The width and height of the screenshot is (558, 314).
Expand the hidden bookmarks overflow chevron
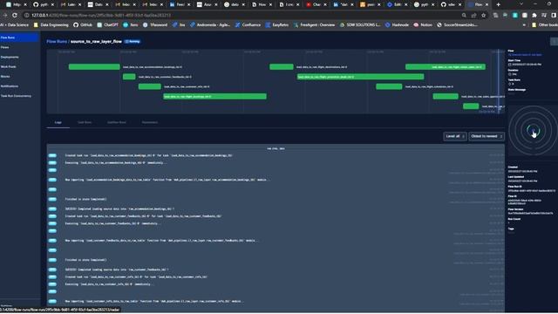(524, 25)
